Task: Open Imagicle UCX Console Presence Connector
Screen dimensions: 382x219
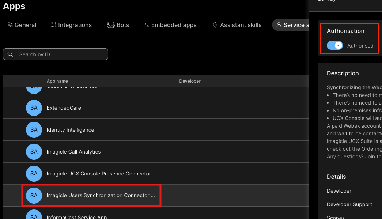Action: tap(99, 174)
